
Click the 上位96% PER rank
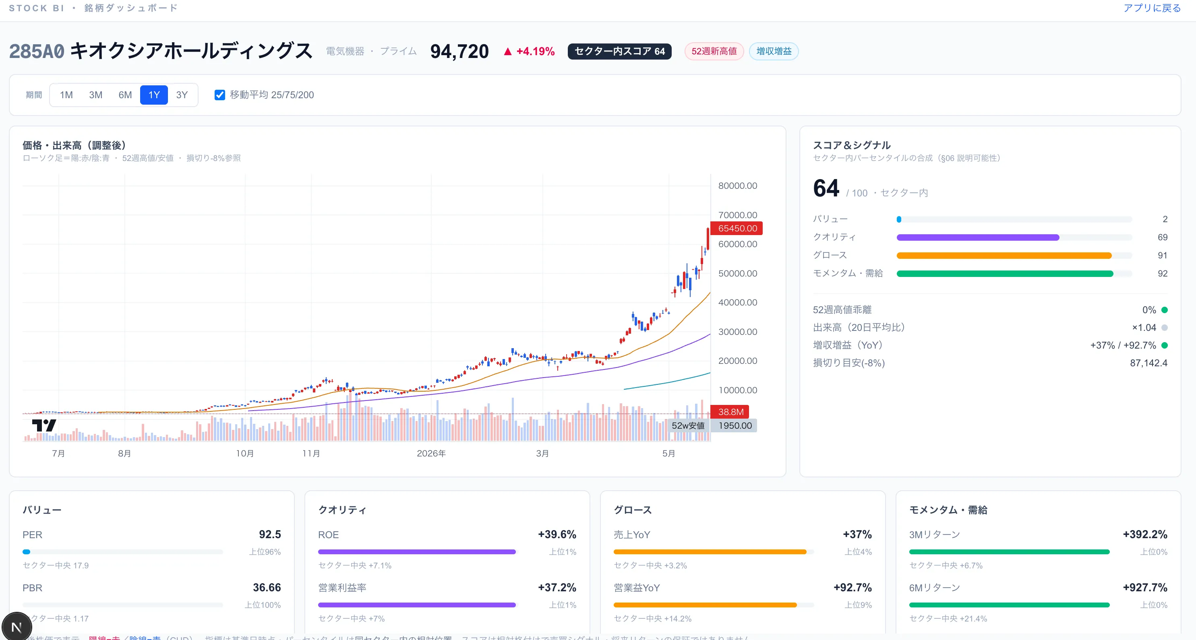(265, 552)
